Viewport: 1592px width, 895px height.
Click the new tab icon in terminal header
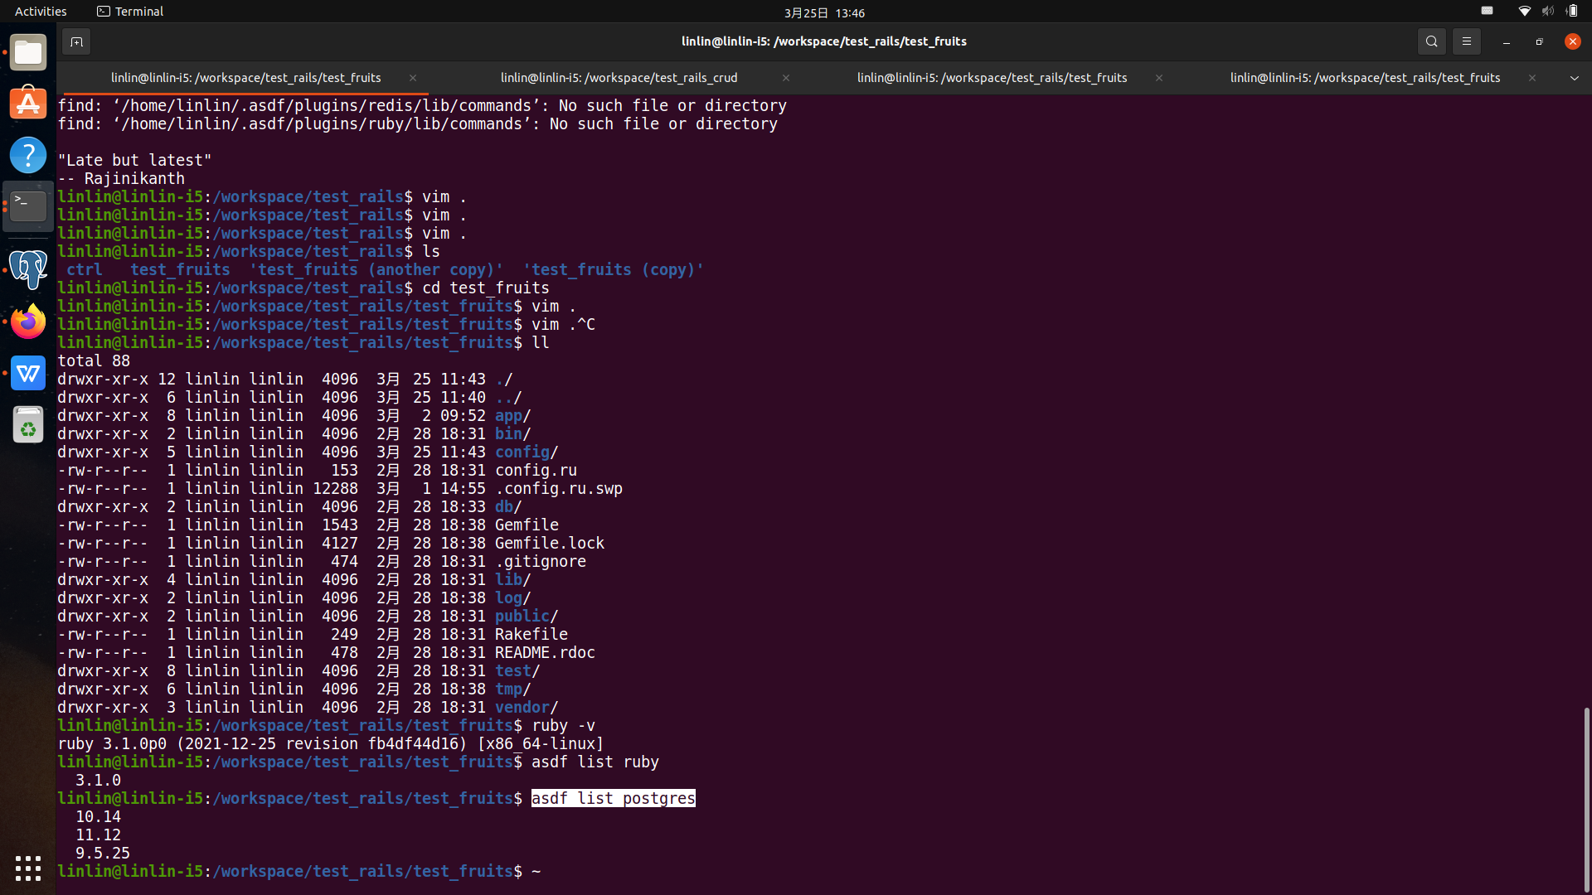click(x=76, y=41)
